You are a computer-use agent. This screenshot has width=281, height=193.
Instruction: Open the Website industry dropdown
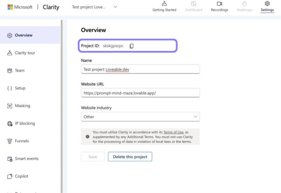point(140,117)
